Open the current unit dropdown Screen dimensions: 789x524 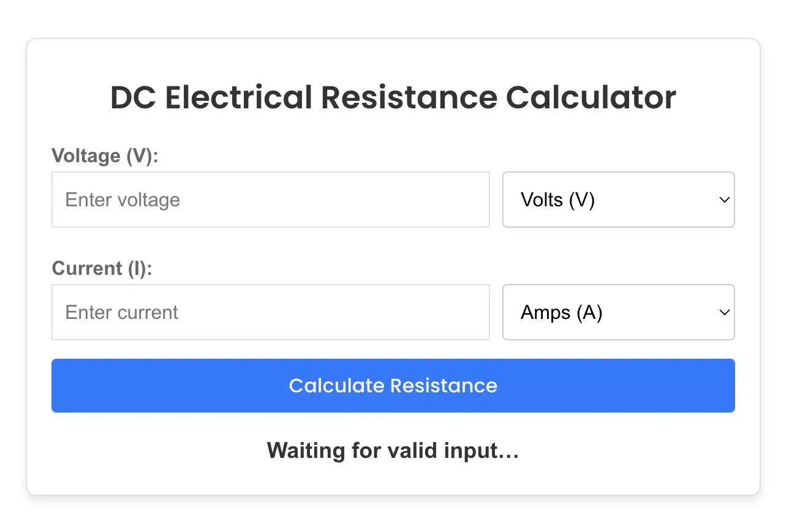(617, 312)
